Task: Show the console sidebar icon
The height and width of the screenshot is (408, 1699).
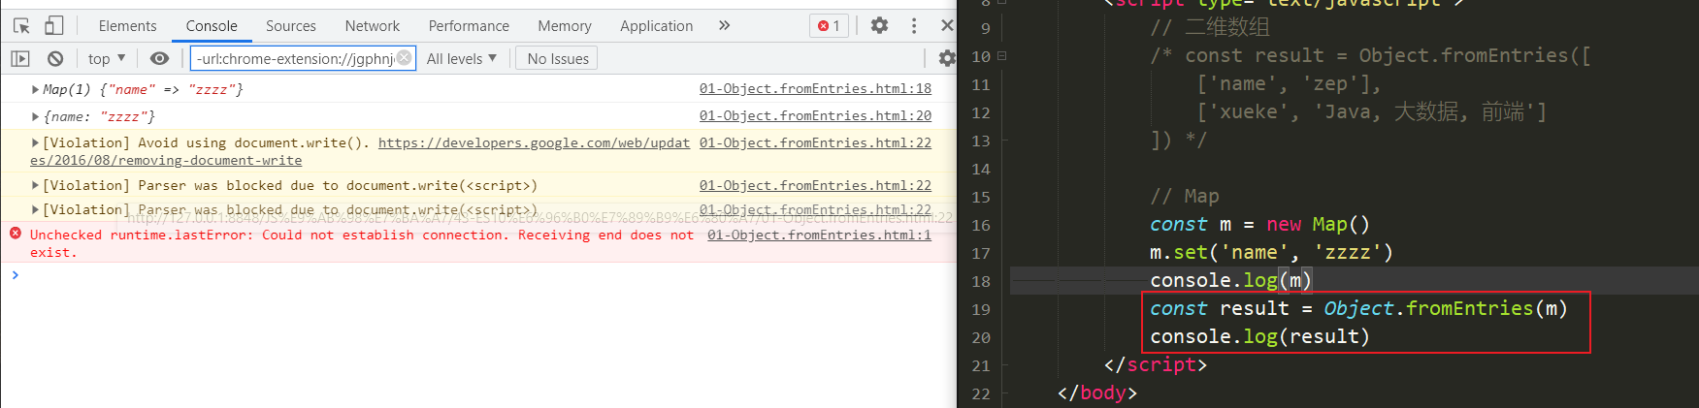Action: pos(20,59)
